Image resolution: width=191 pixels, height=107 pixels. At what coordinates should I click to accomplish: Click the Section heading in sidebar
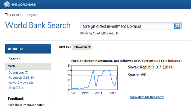14,59
